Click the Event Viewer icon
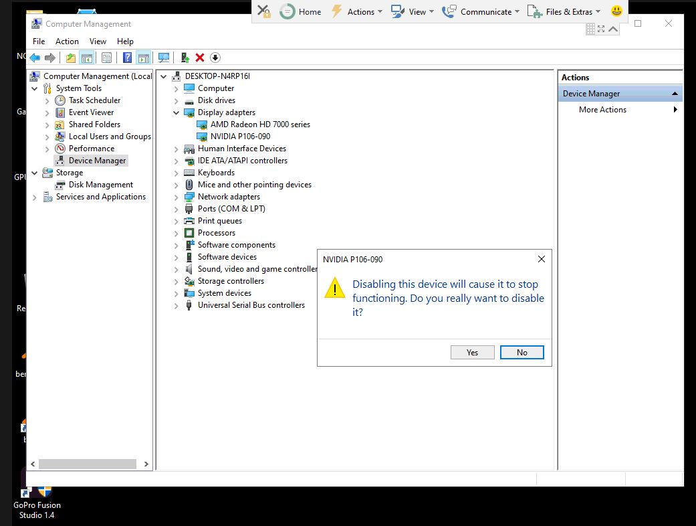The width and height of the screenshot is (696, 526). (60, 112)
